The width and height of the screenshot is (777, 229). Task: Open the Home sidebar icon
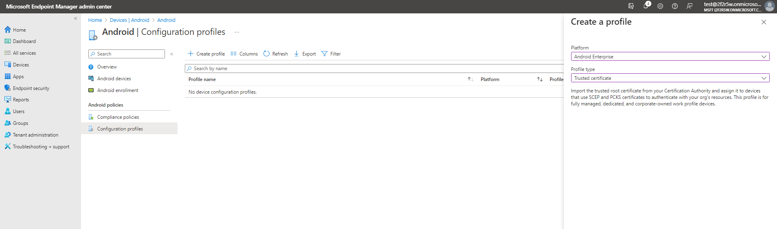[x=8, y=30]
